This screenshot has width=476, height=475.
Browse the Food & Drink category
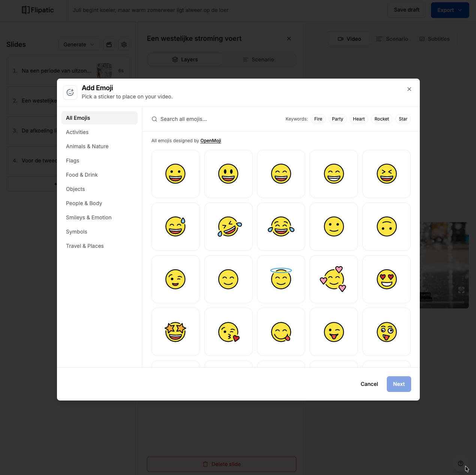pos(99,175)
